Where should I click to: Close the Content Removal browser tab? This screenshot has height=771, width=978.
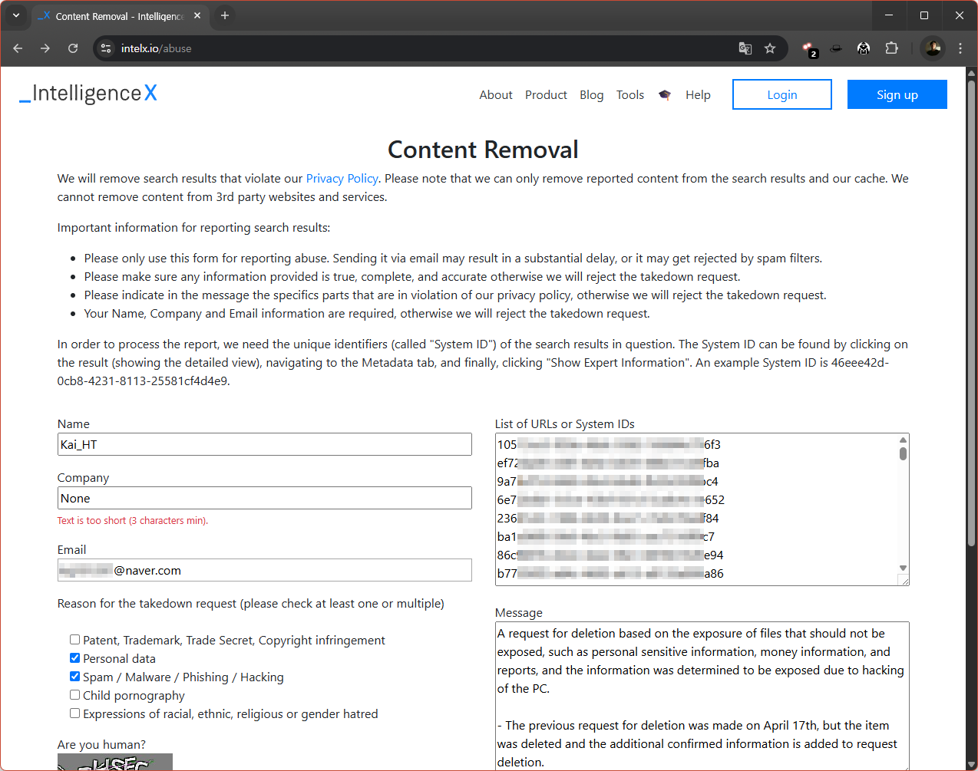pyautogui.click(x=197, y=15)
